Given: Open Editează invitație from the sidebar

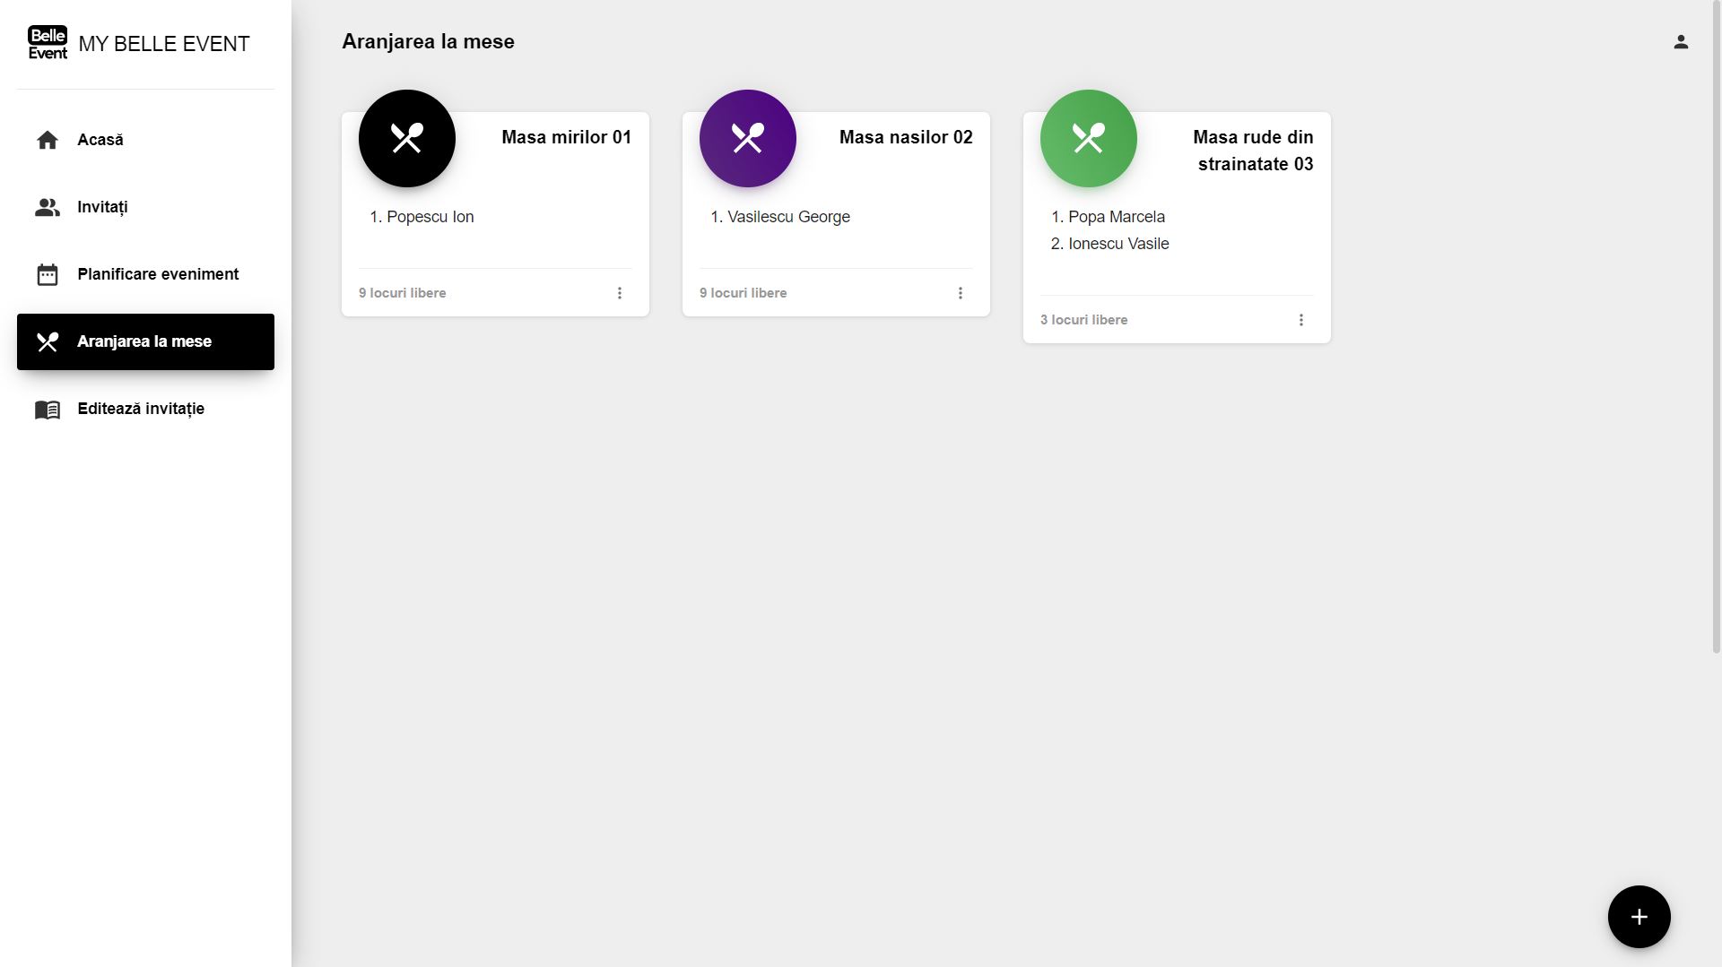Looking at the screenshot, I should (141, 409).
